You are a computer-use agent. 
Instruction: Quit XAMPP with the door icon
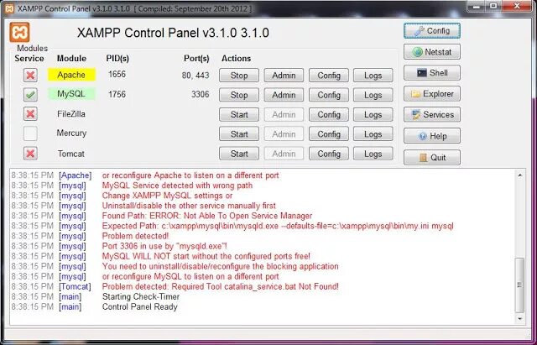tap(432, 158)
